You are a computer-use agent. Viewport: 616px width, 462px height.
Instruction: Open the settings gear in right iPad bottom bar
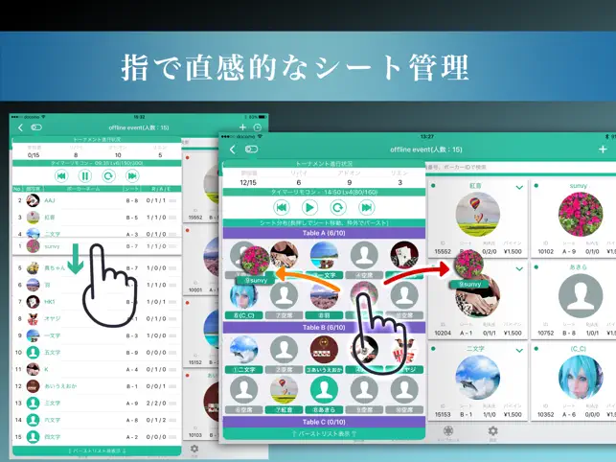coord(492,431)
